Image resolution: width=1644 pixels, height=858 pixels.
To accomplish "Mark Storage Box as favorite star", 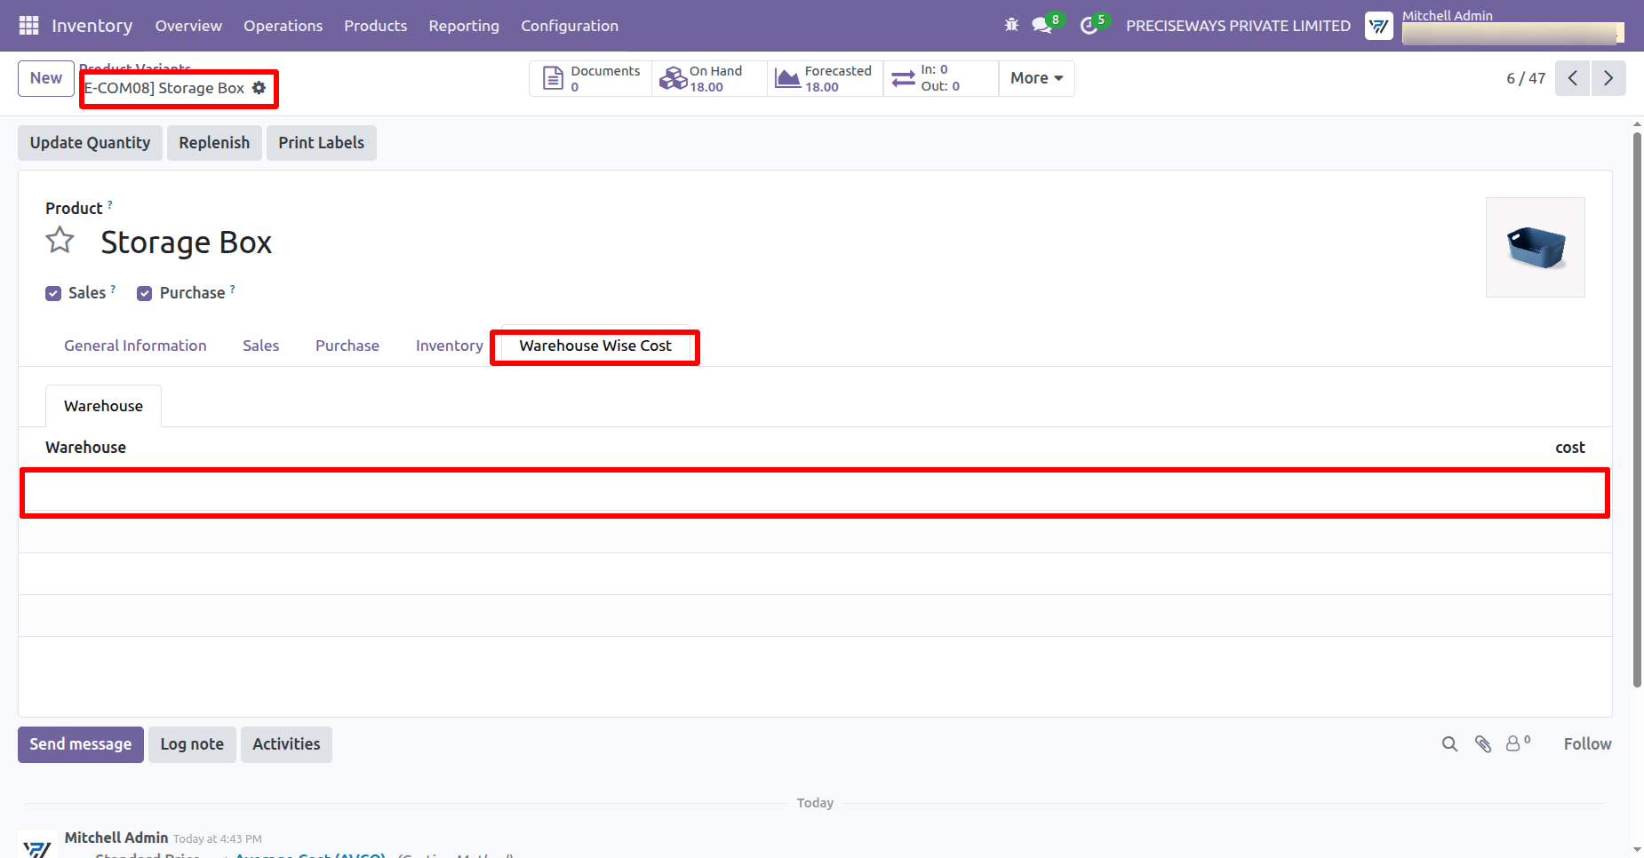I will pos(60,241).
